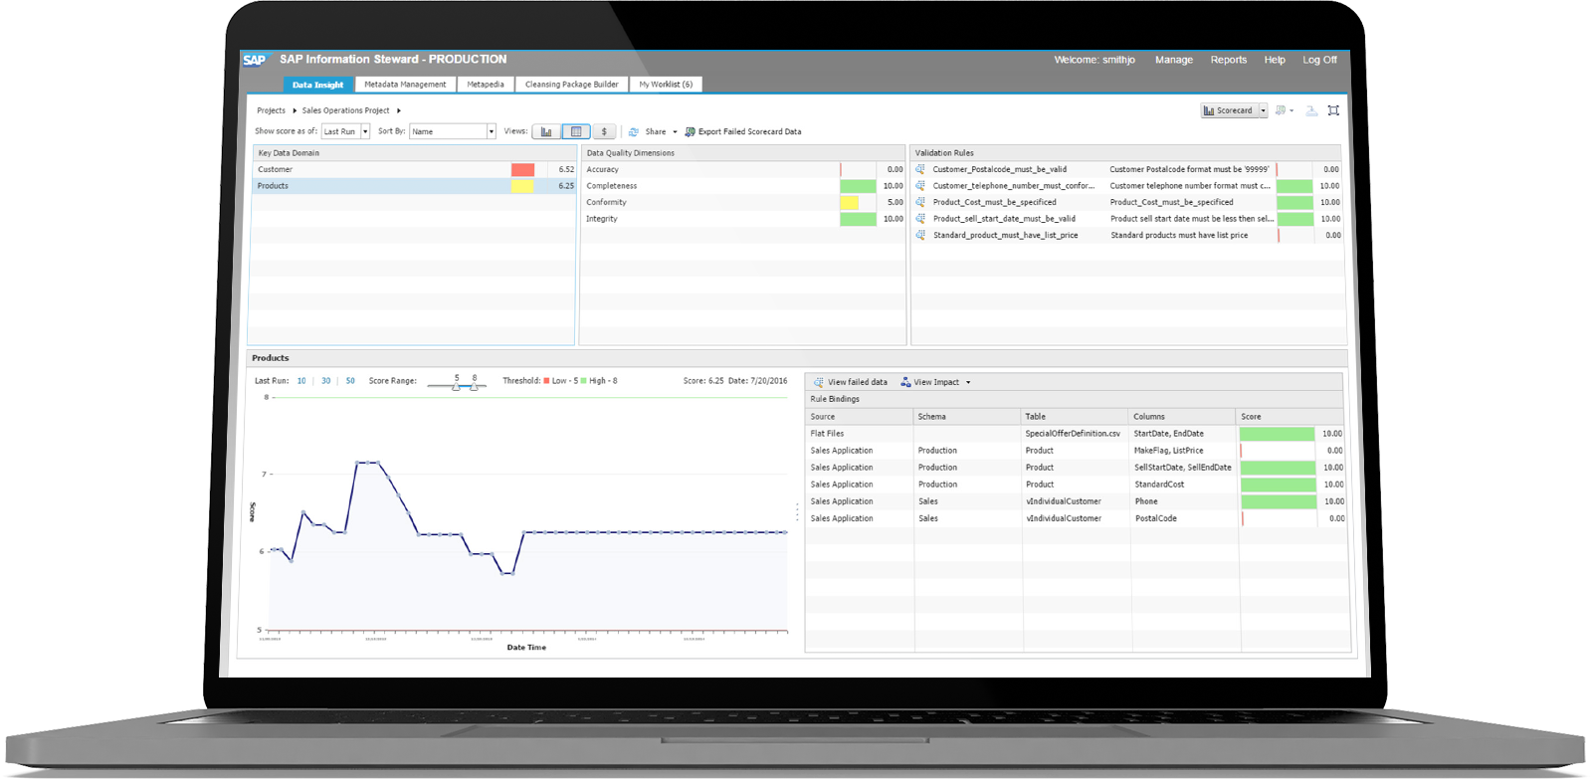1592x779 pixels.
Task: Click rule icon for Standard_product_must_have_list_price
Action: point(920,236)
